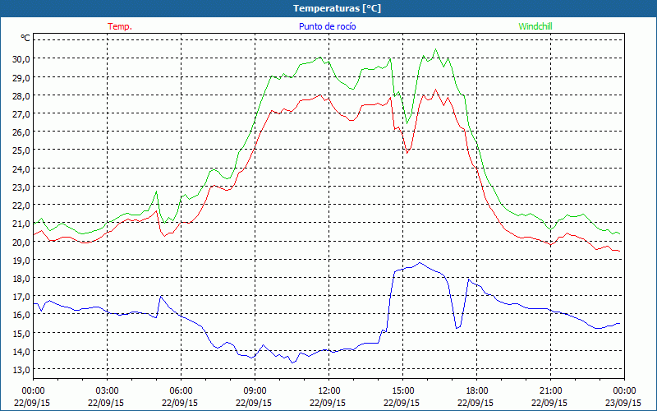Select the red 'Temp.' legend label

tap(120, 26)
